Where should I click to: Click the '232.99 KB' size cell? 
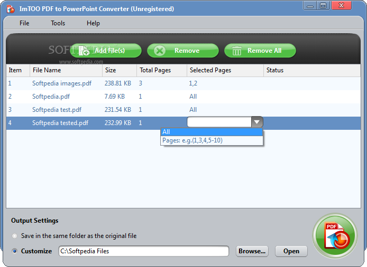pyautogui.click(x=118, y=123)
